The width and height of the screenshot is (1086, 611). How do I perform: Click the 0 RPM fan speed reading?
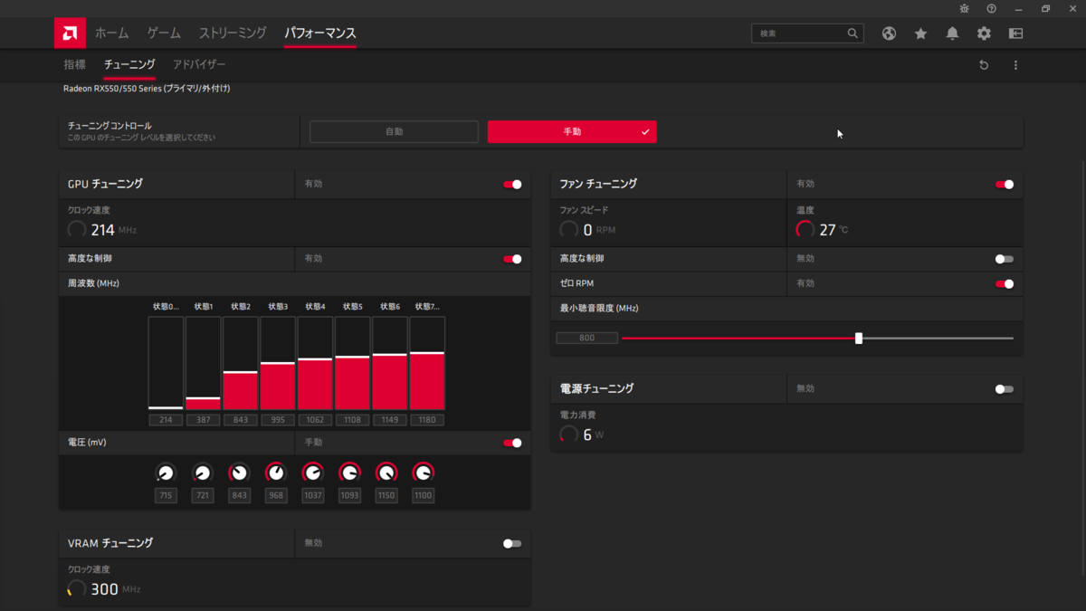588,230
